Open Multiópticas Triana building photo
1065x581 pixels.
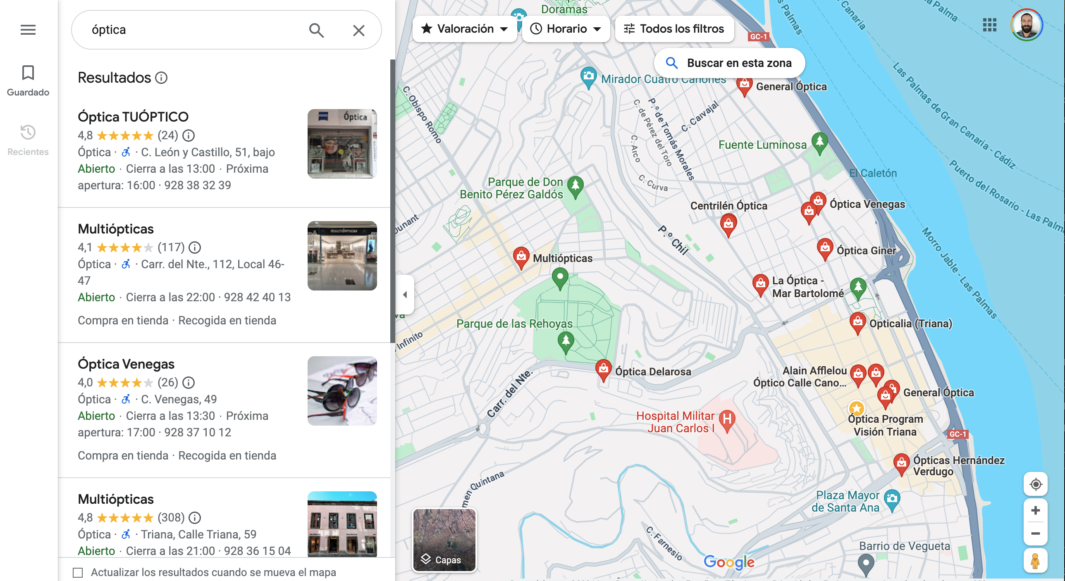342,524
